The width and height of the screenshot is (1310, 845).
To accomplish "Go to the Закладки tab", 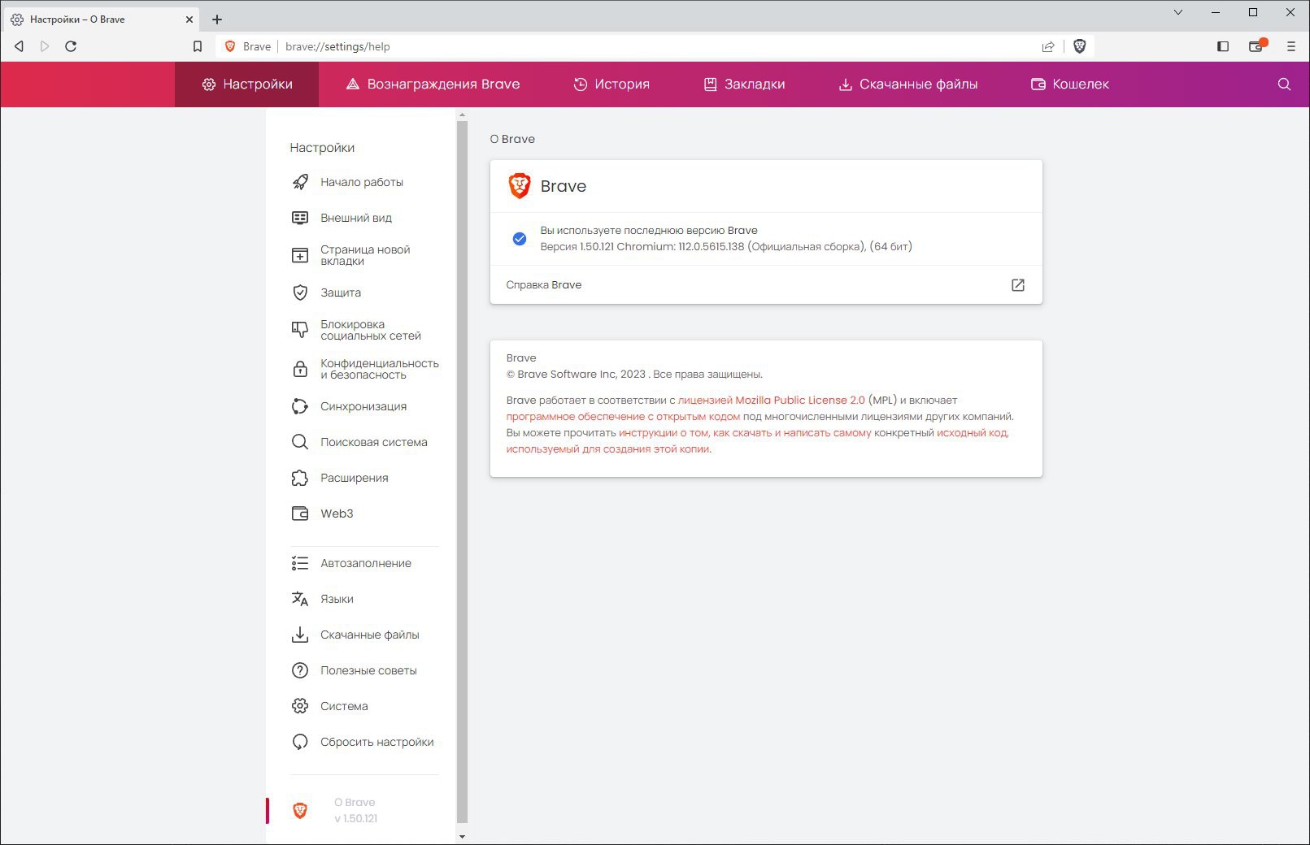I will pyautogui.click(x=744, y=84).
